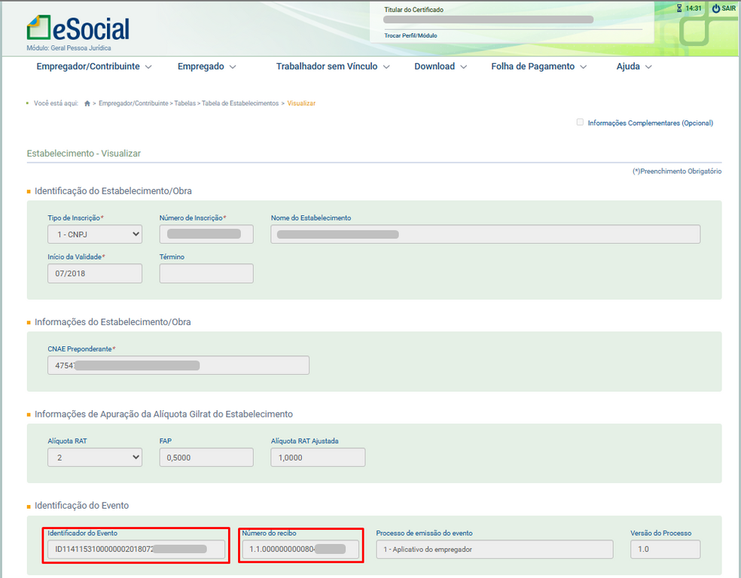
Task: Click the home icon in breadcrumb
Action: point(87,103)
